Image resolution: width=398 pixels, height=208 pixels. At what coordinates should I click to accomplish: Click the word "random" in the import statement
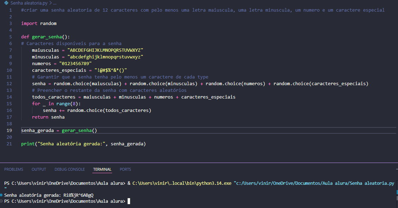click(48, 24)
